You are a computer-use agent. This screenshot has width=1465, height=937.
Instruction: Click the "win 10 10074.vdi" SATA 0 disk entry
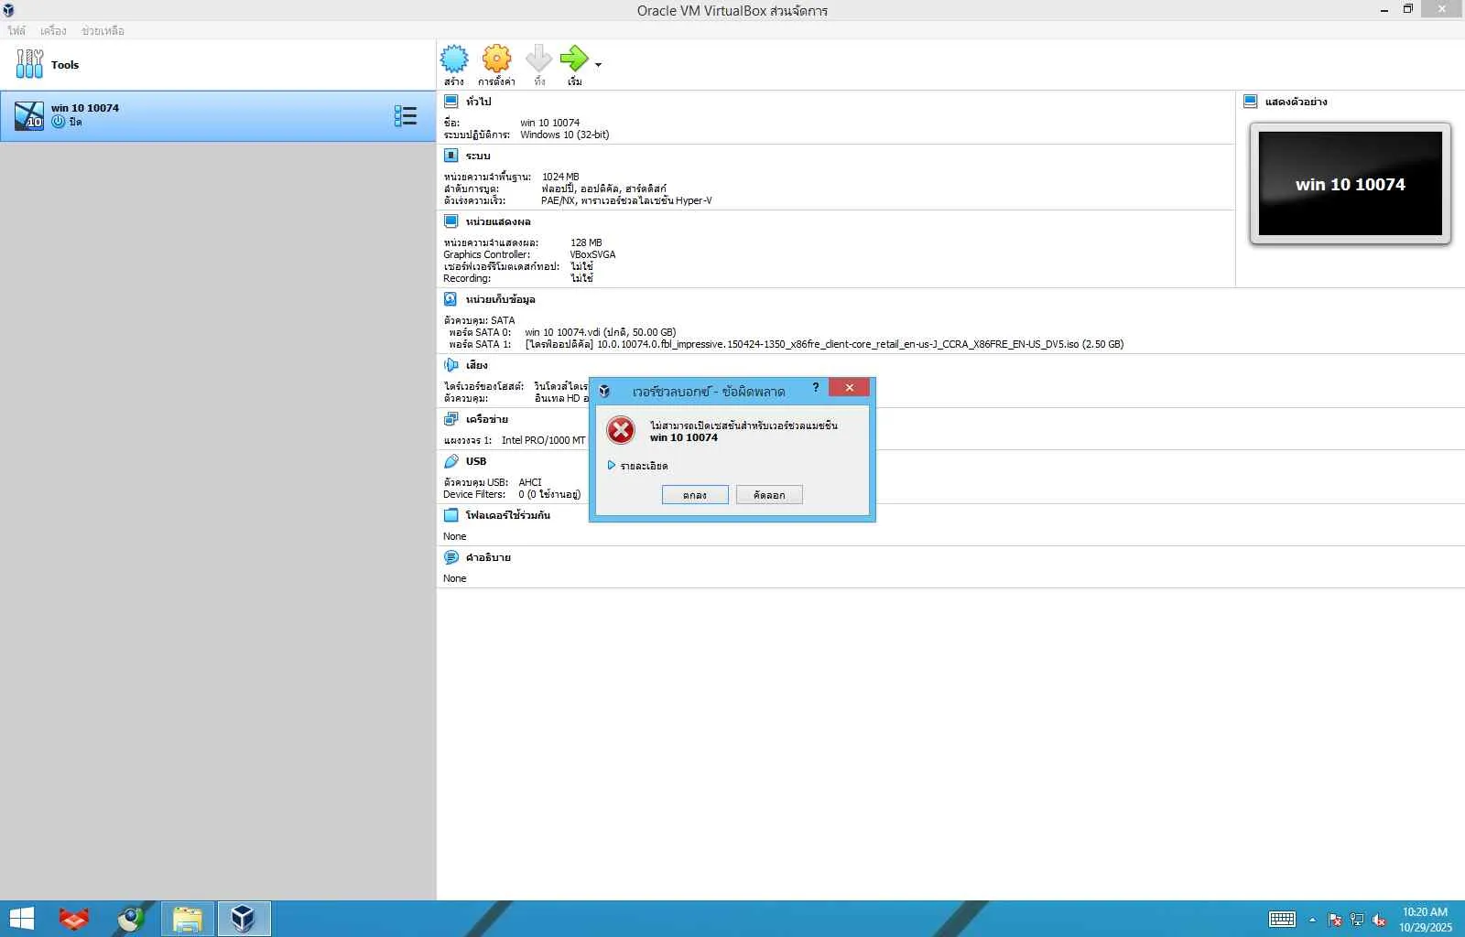coord(601,332)
